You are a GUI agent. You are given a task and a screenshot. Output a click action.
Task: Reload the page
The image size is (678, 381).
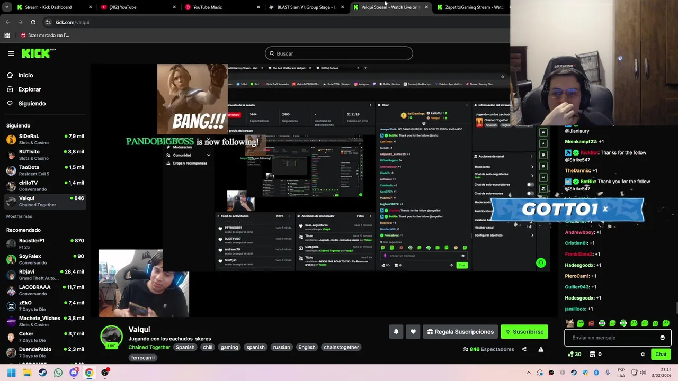[x=33, y=22]
